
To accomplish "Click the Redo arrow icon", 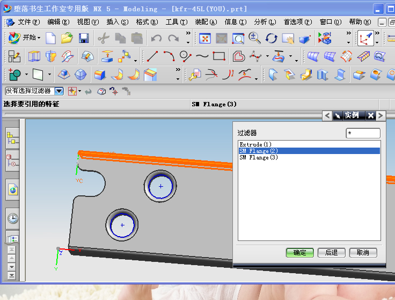I will click(173, 39).
